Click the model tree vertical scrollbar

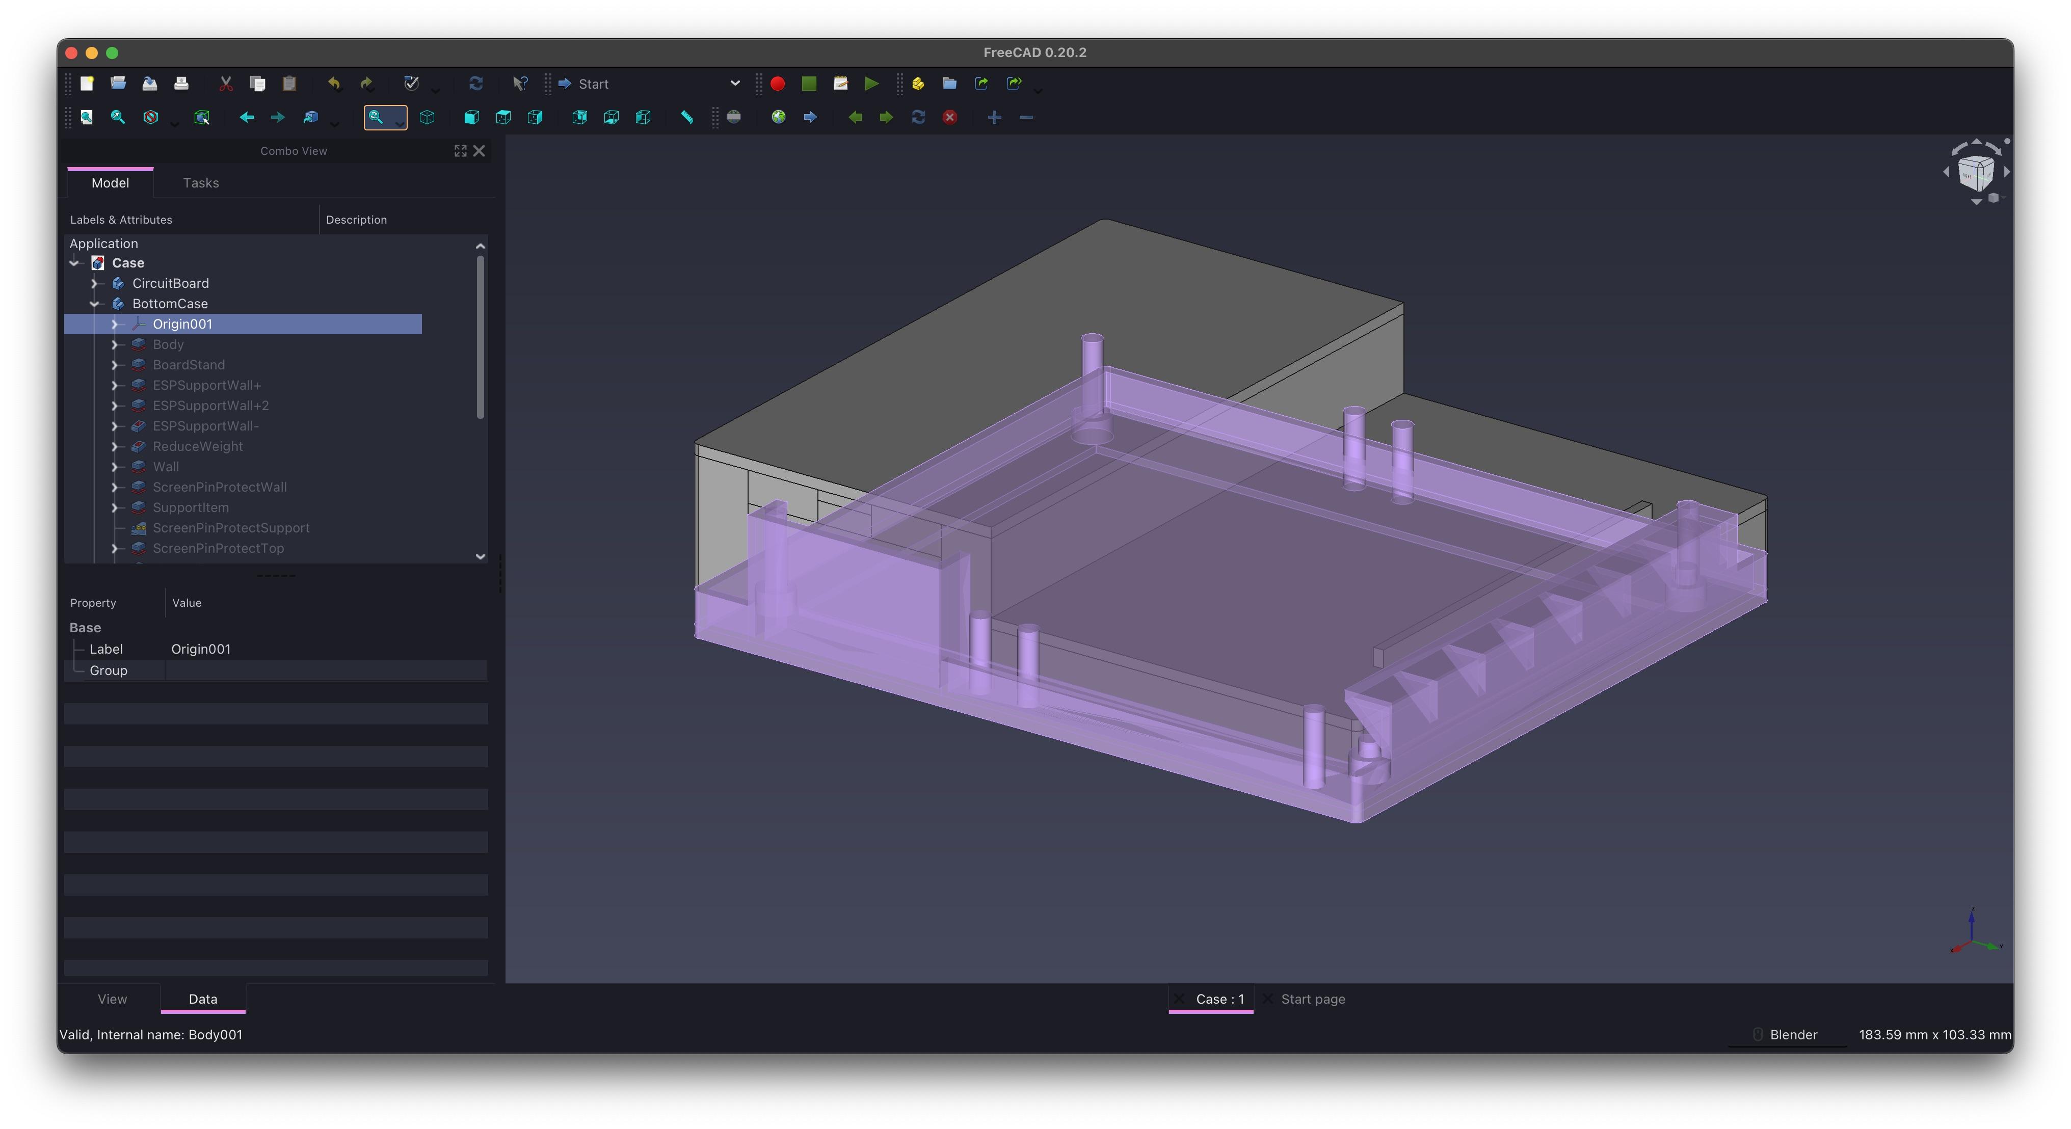(x=480, y=337)
